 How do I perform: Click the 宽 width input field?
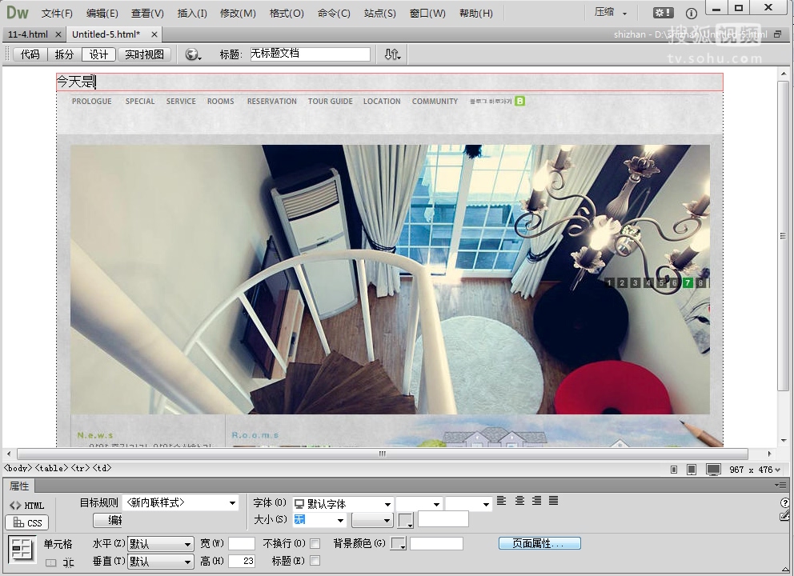tap(242, 544)
